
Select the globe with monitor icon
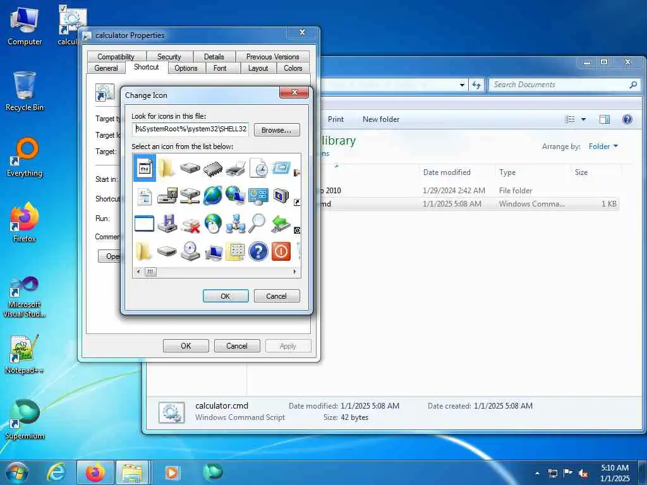236,196
